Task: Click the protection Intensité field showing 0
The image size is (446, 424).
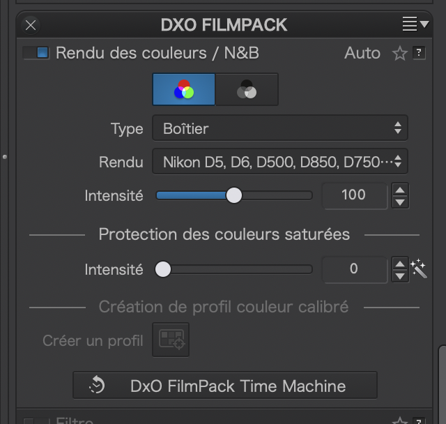Action: (x=355, y=269)
